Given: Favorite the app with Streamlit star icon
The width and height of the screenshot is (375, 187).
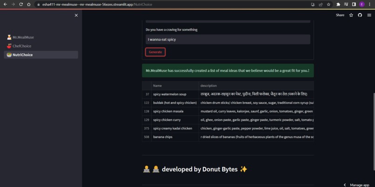Looking at the screenshot, I should (351, 15).
